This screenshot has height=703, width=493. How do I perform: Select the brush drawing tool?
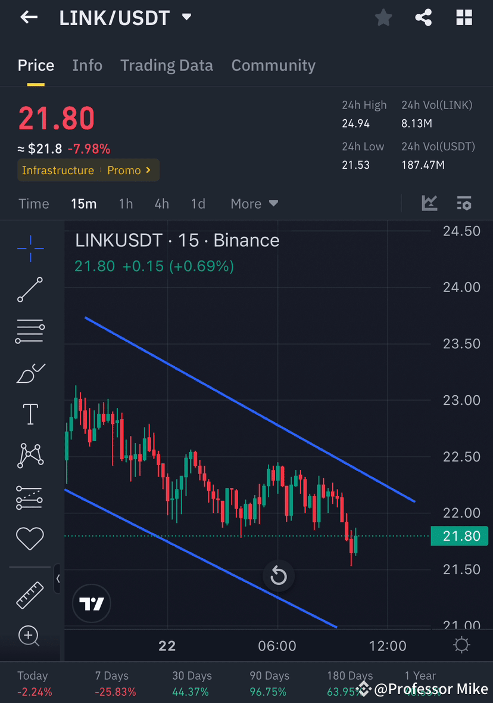29,373
